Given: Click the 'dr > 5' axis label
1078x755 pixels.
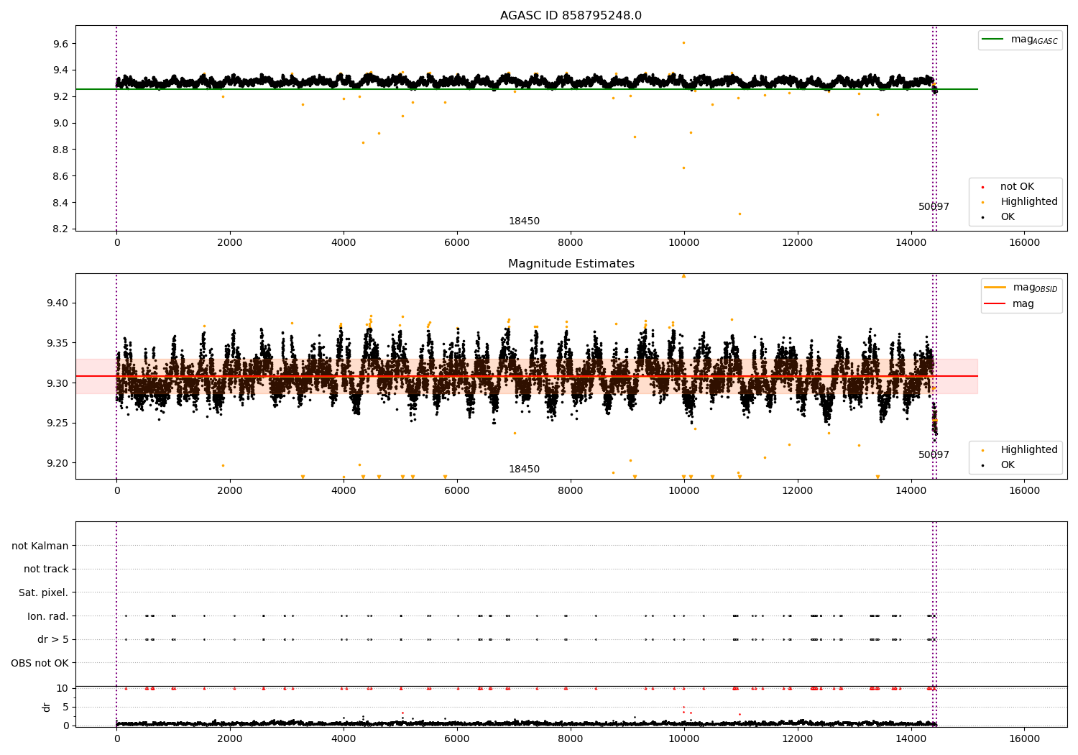Looking at the screenshot, I should 53,639.
